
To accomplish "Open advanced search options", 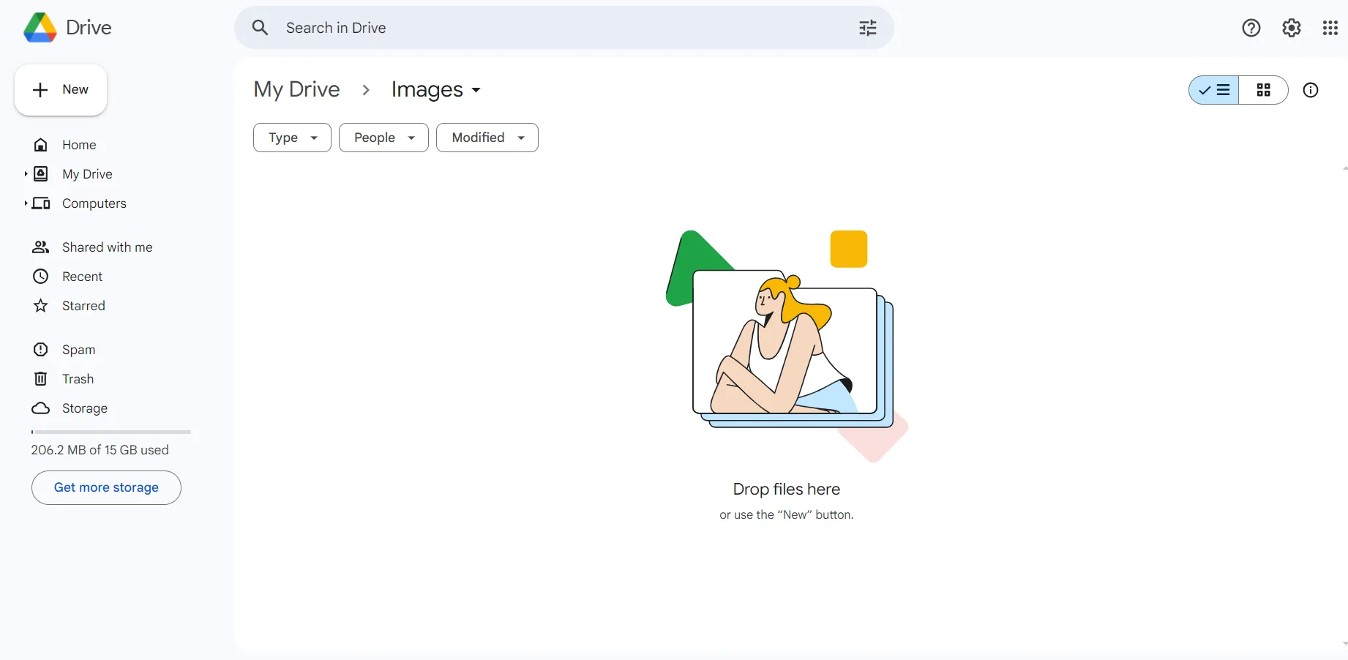I will tap(867, 28).
